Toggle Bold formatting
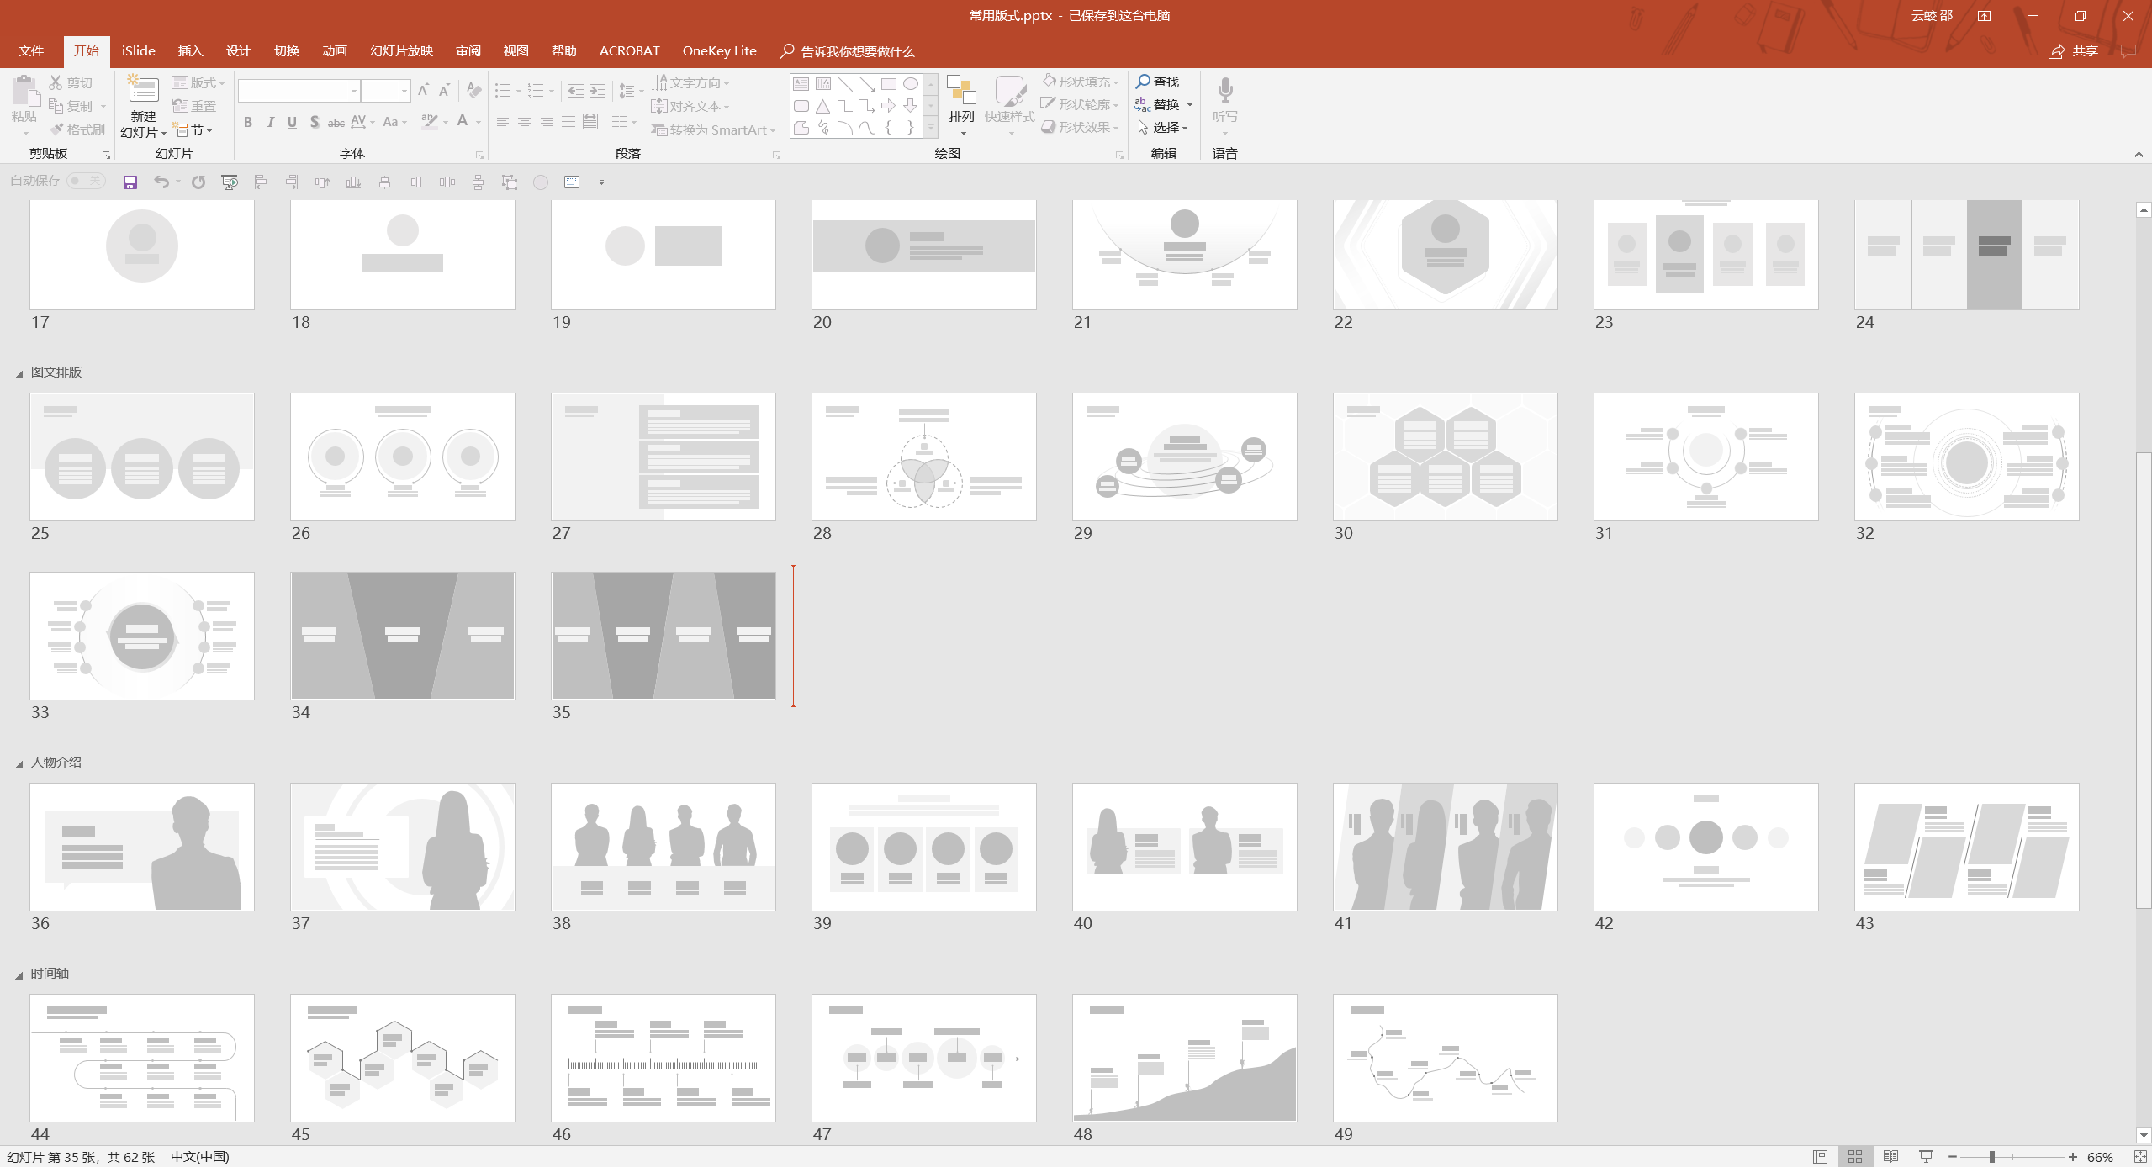The height and width of the screenshot is (1167, 2152). click(x=248, y=122)
